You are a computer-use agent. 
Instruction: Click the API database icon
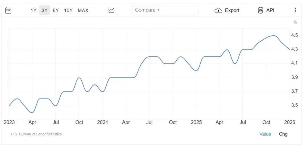pos(261,10)
